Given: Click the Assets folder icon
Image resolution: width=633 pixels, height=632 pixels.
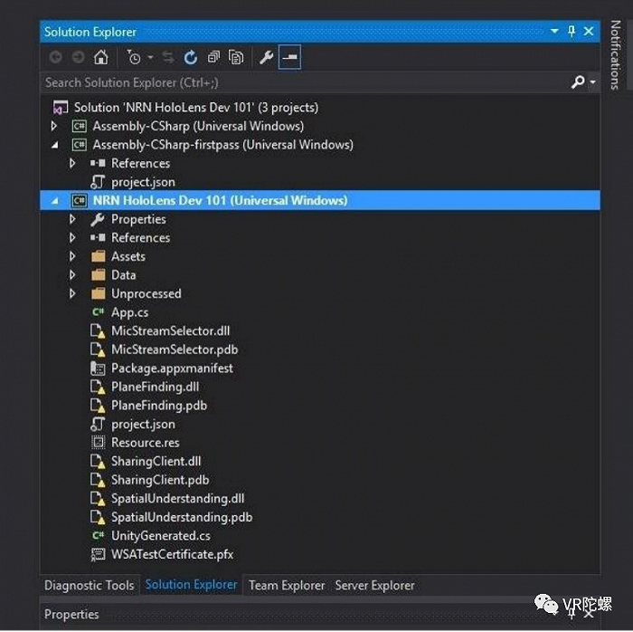Looking at the screenshot, I should point(98,256).
